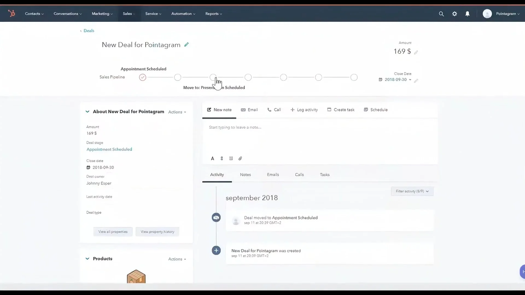Viewport: 525px width, 295px height.
Task: Click deal moved handshake timeline icon
Action: (216, 217)
